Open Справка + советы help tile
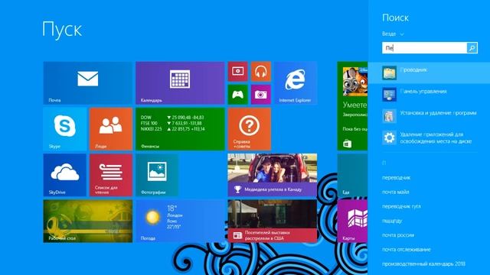The width and height of the screenshot is (490, 275). tap(250, 129)
